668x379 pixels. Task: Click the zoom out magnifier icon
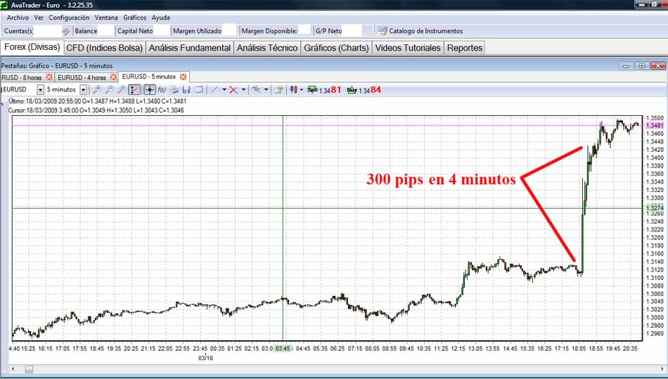[x=109, y=90]
